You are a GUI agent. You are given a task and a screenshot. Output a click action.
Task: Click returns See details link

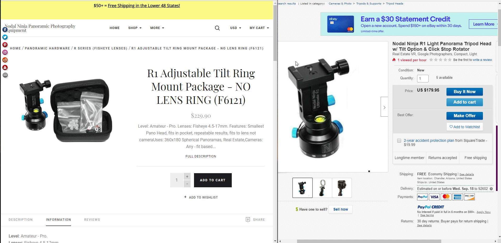point(424,225)
